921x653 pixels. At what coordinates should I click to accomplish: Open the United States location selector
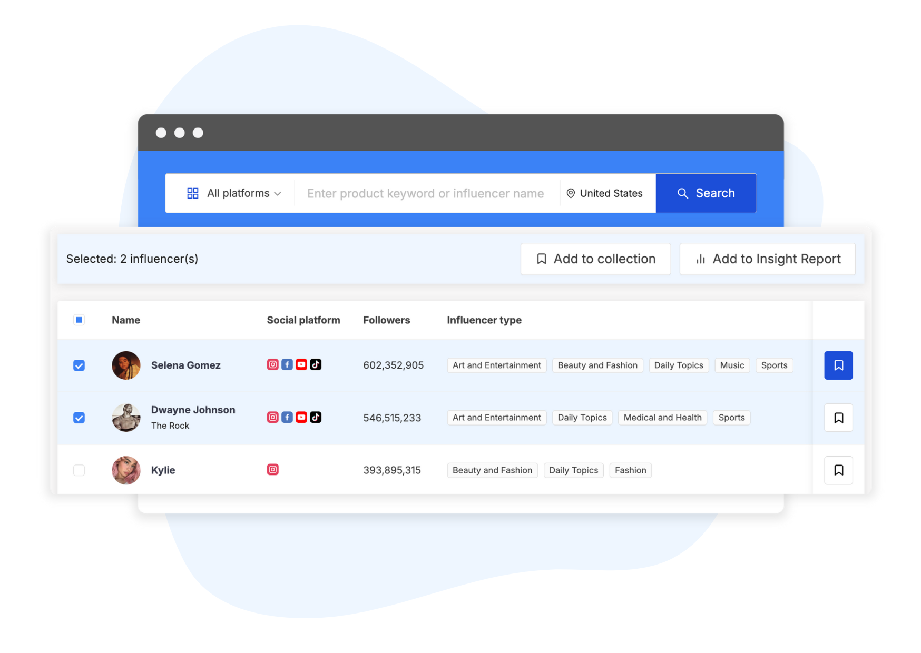tap(604, 193)
